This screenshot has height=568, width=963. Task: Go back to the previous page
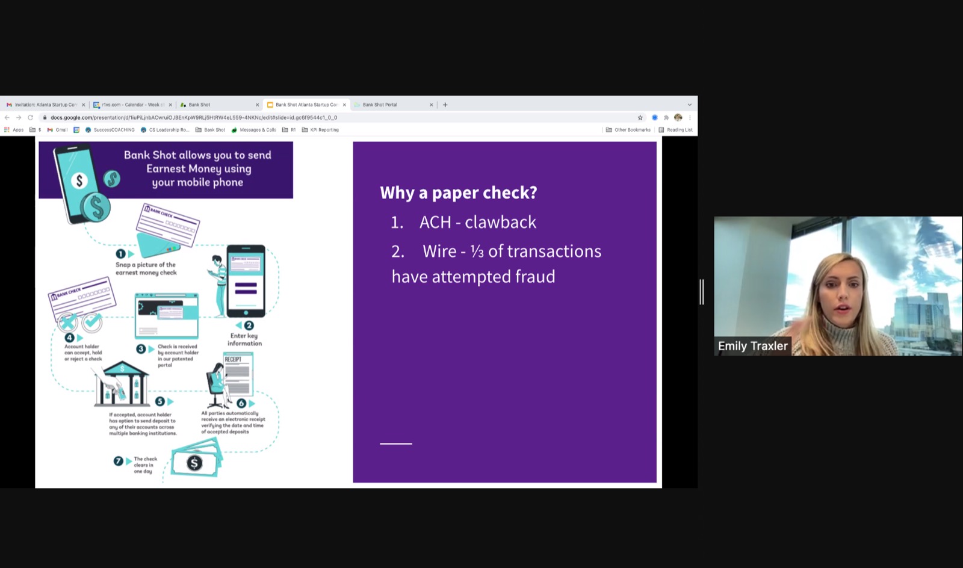(x=7, y=118)
